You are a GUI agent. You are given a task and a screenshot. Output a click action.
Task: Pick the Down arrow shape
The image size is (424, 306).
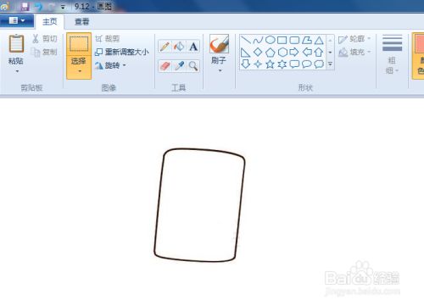246,64
